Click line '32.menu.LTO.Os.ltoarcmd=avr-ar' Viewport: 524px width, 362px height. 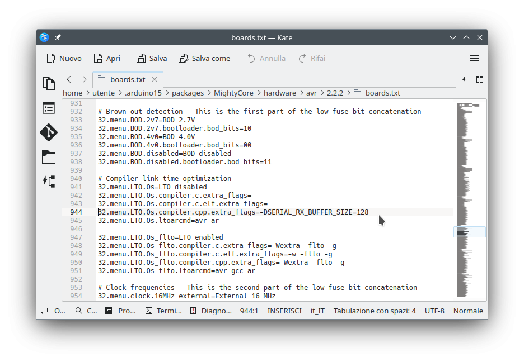pos(158,220)
